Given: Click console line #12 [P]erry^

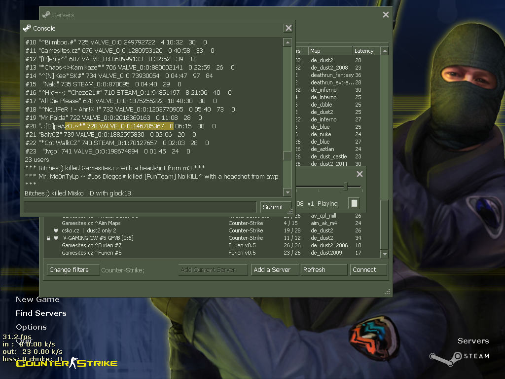Looking at the screenshot, I should (110, 59).
